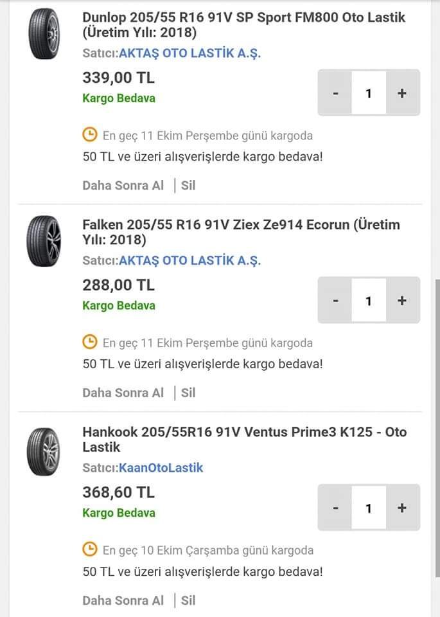Image resolution: width=440 pixels, height=617 pixels.
Task: Click the clock icon on Hankook delivery
Action: point(90,550)
